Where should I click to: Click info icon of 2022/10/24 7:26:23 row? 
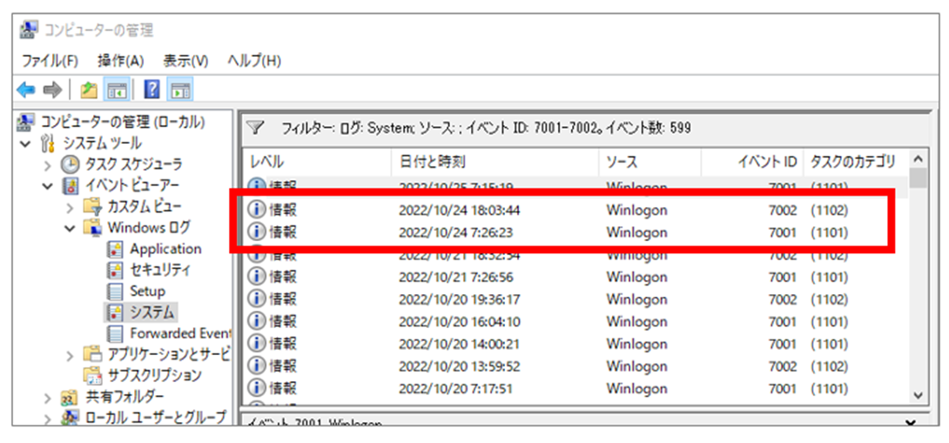point(257,232)
